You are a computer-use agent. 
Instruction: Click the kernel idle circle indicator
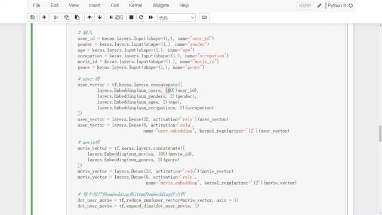tap(350, 5)
